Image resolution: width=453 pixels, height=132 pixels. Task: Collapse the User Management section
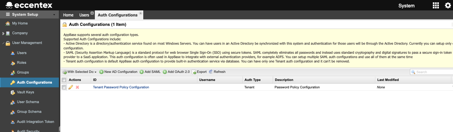(x=3, y=43)
